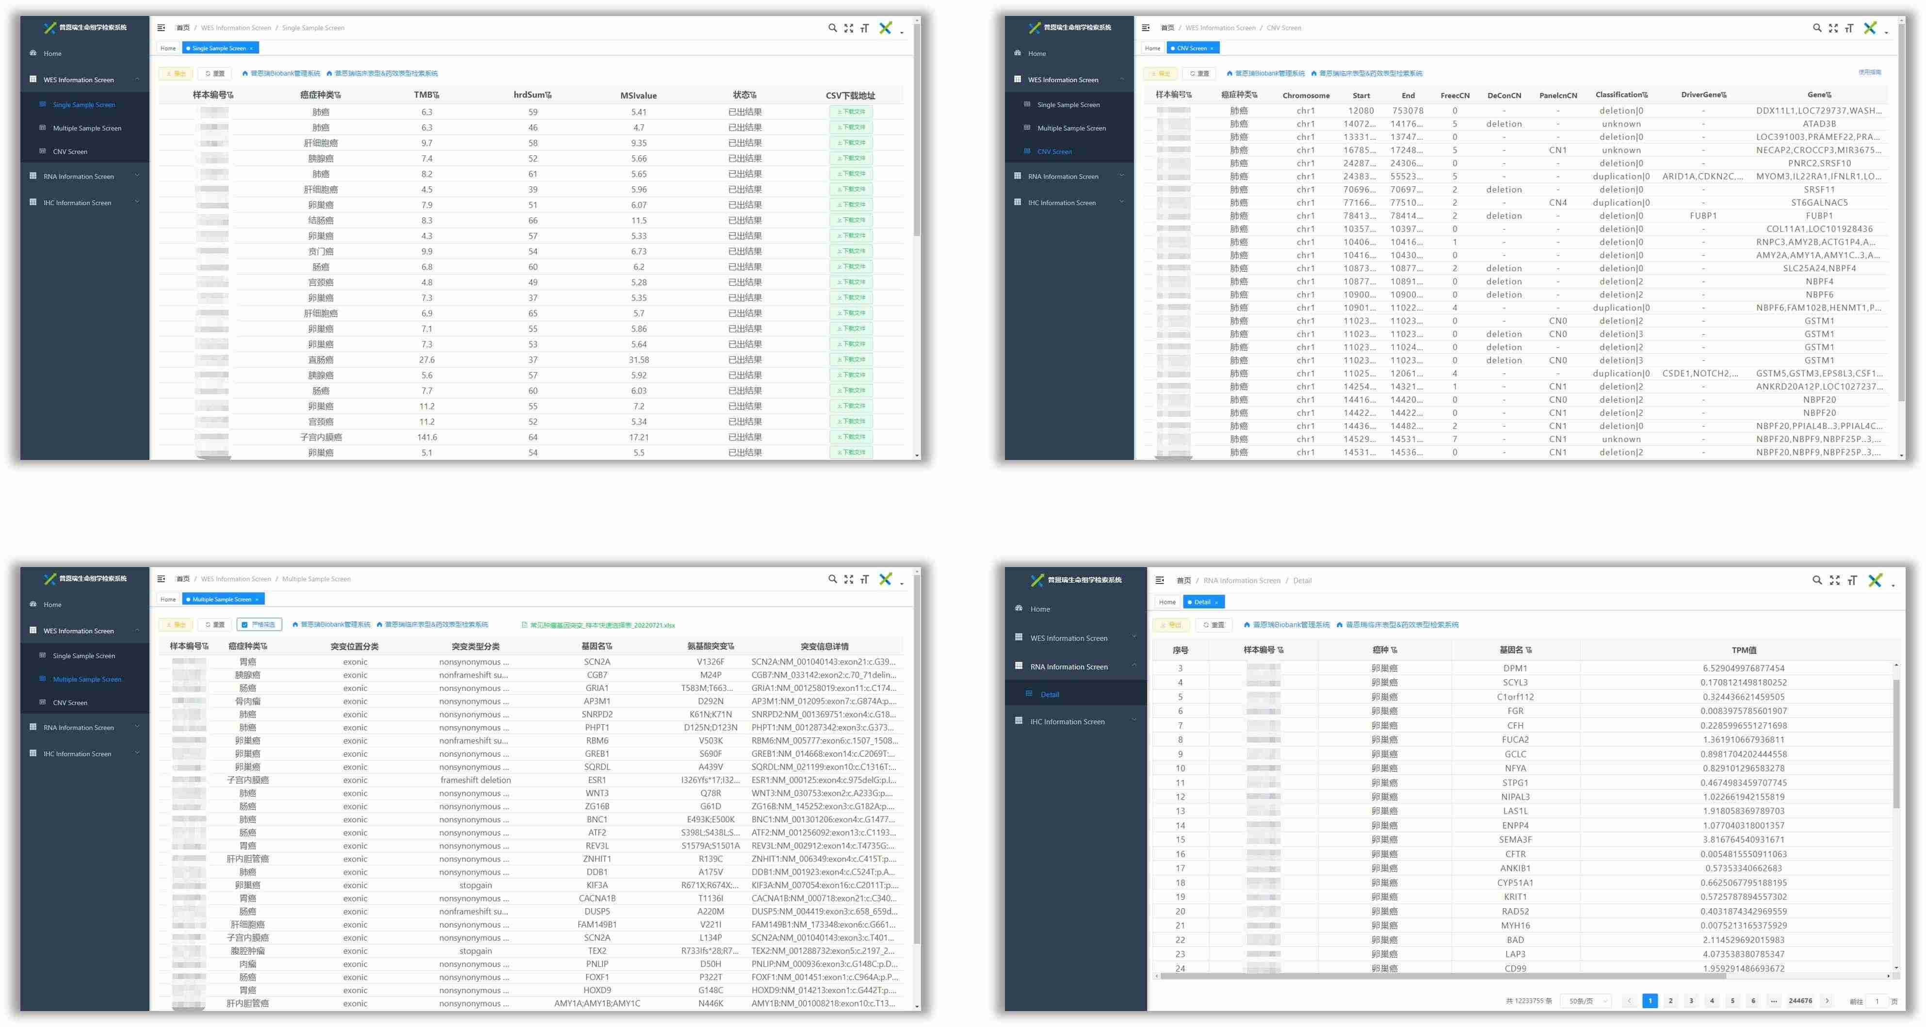Click the hrdSum column filter icon
The width and height of the screenshot is (1926, 1027).
click(x=549, y=95)
